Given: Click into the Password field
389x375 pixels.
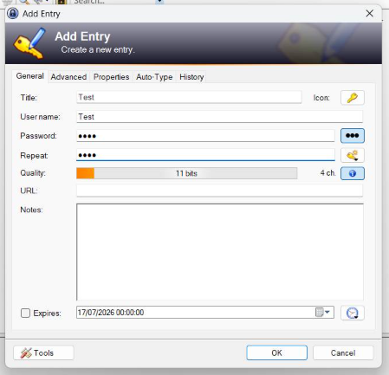Looking at the screenshot, I should 205,136.
